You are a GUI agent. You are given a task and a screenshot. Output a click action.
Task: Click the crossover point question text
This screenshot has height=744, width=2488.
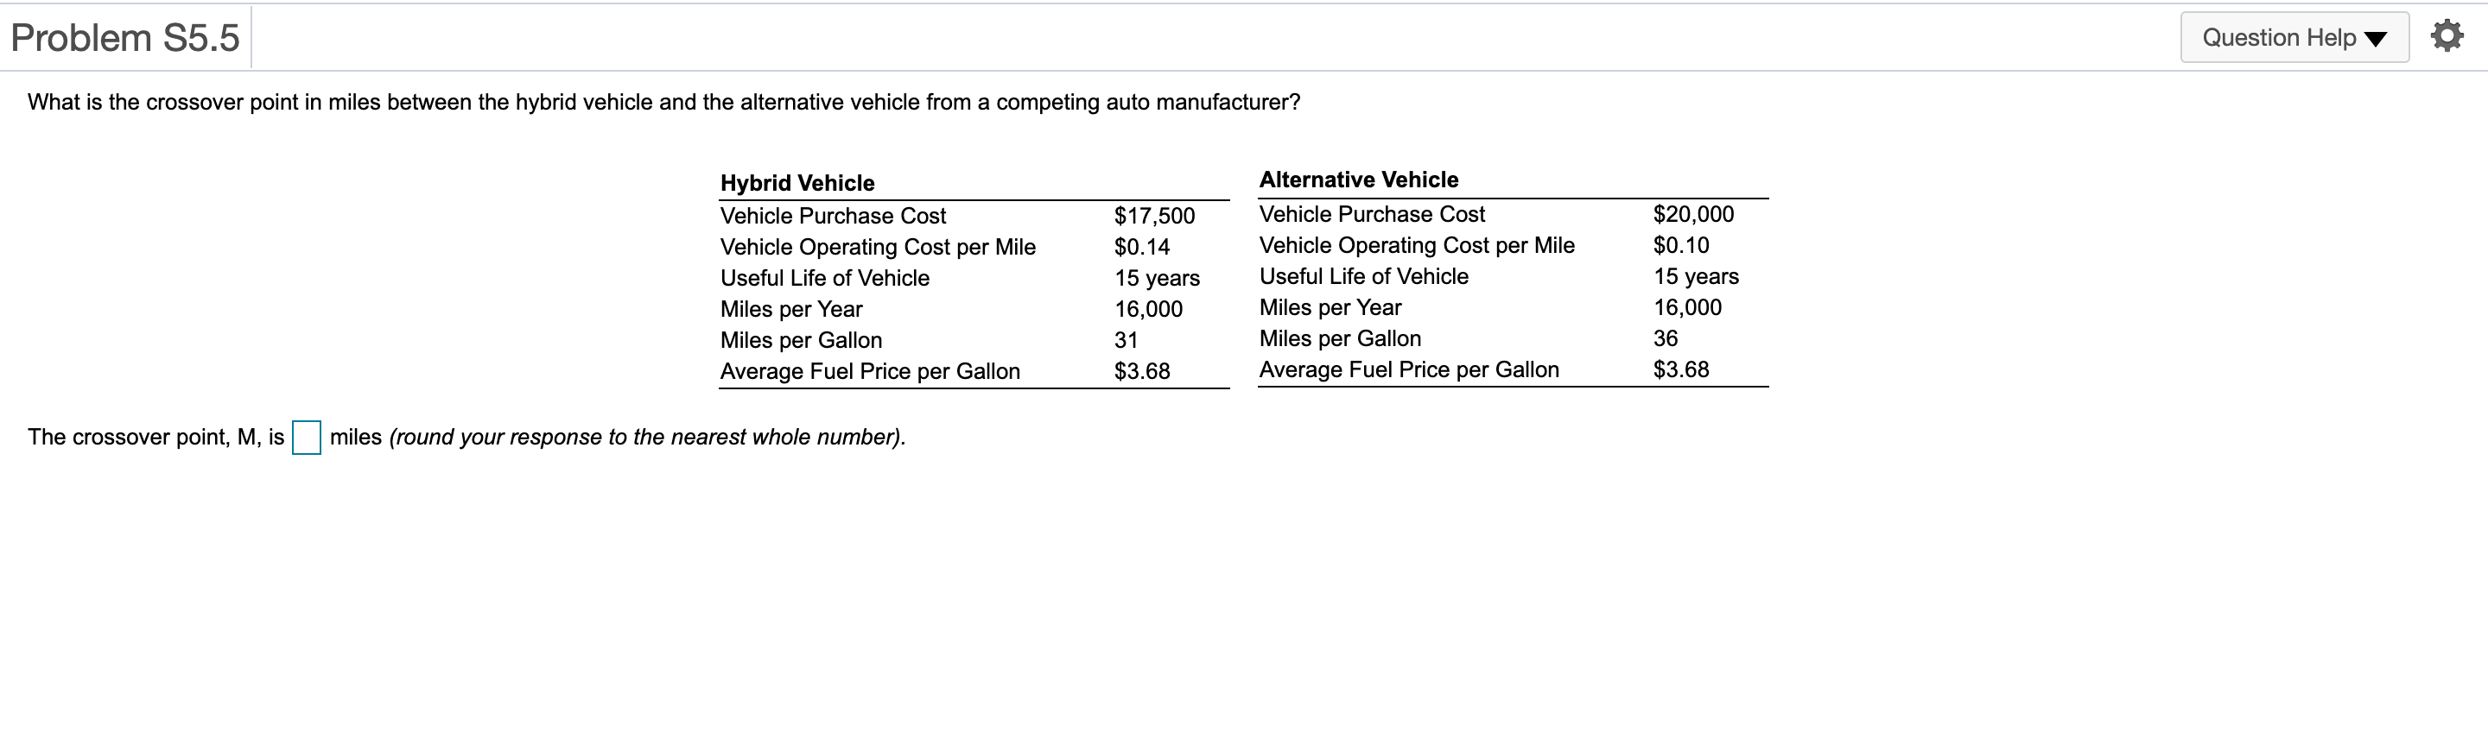[663, 103]
